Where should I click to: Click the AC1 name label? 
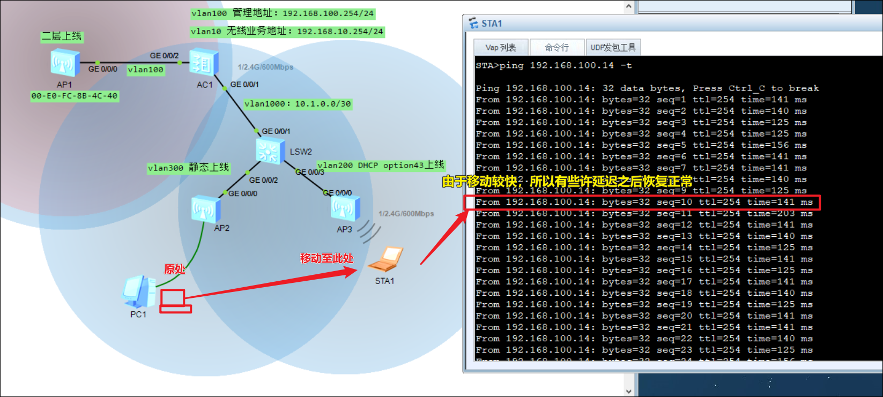tap(205, 85)
